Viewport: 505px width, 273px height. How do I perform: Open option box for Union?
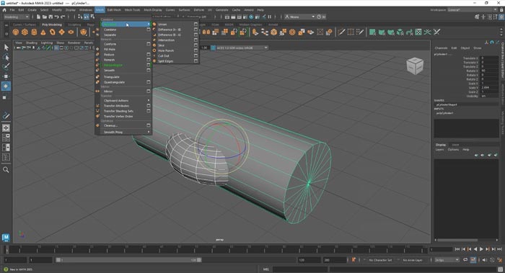click(196, 24)
